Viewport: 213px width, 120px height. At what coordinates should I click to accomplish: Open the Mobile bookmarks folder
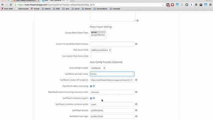pyautogui.click(x=46, y=9)
